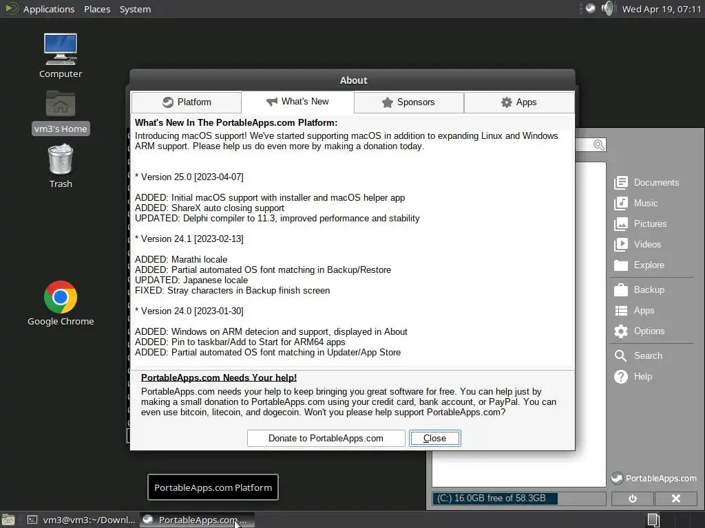This screenshot has width=705, height=528.
Task: Click the PortableApps.com Needs Your help heading
Action: click(x=218, y=377)
